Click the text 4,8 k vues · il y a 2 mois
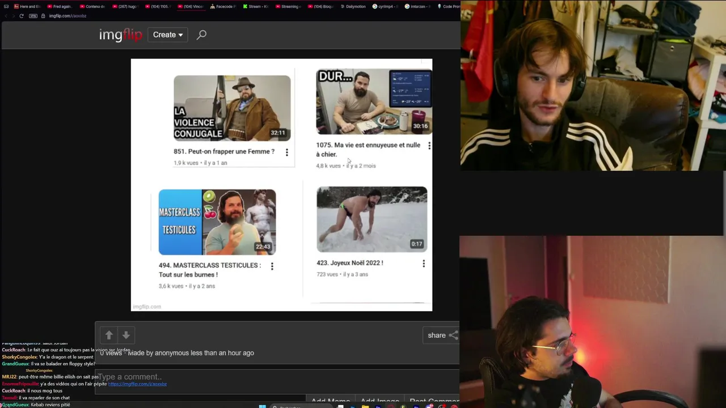This screenshot has width=726, height=408. tap(346, 165)
